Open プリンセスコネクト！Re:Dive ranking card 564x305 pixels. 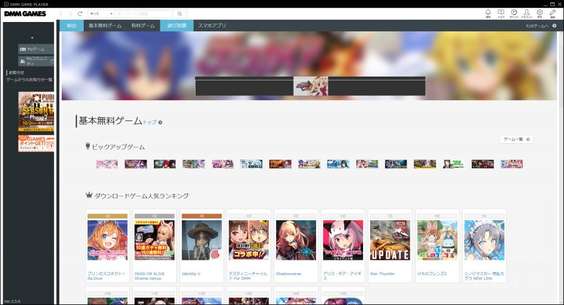pos(107,246)
